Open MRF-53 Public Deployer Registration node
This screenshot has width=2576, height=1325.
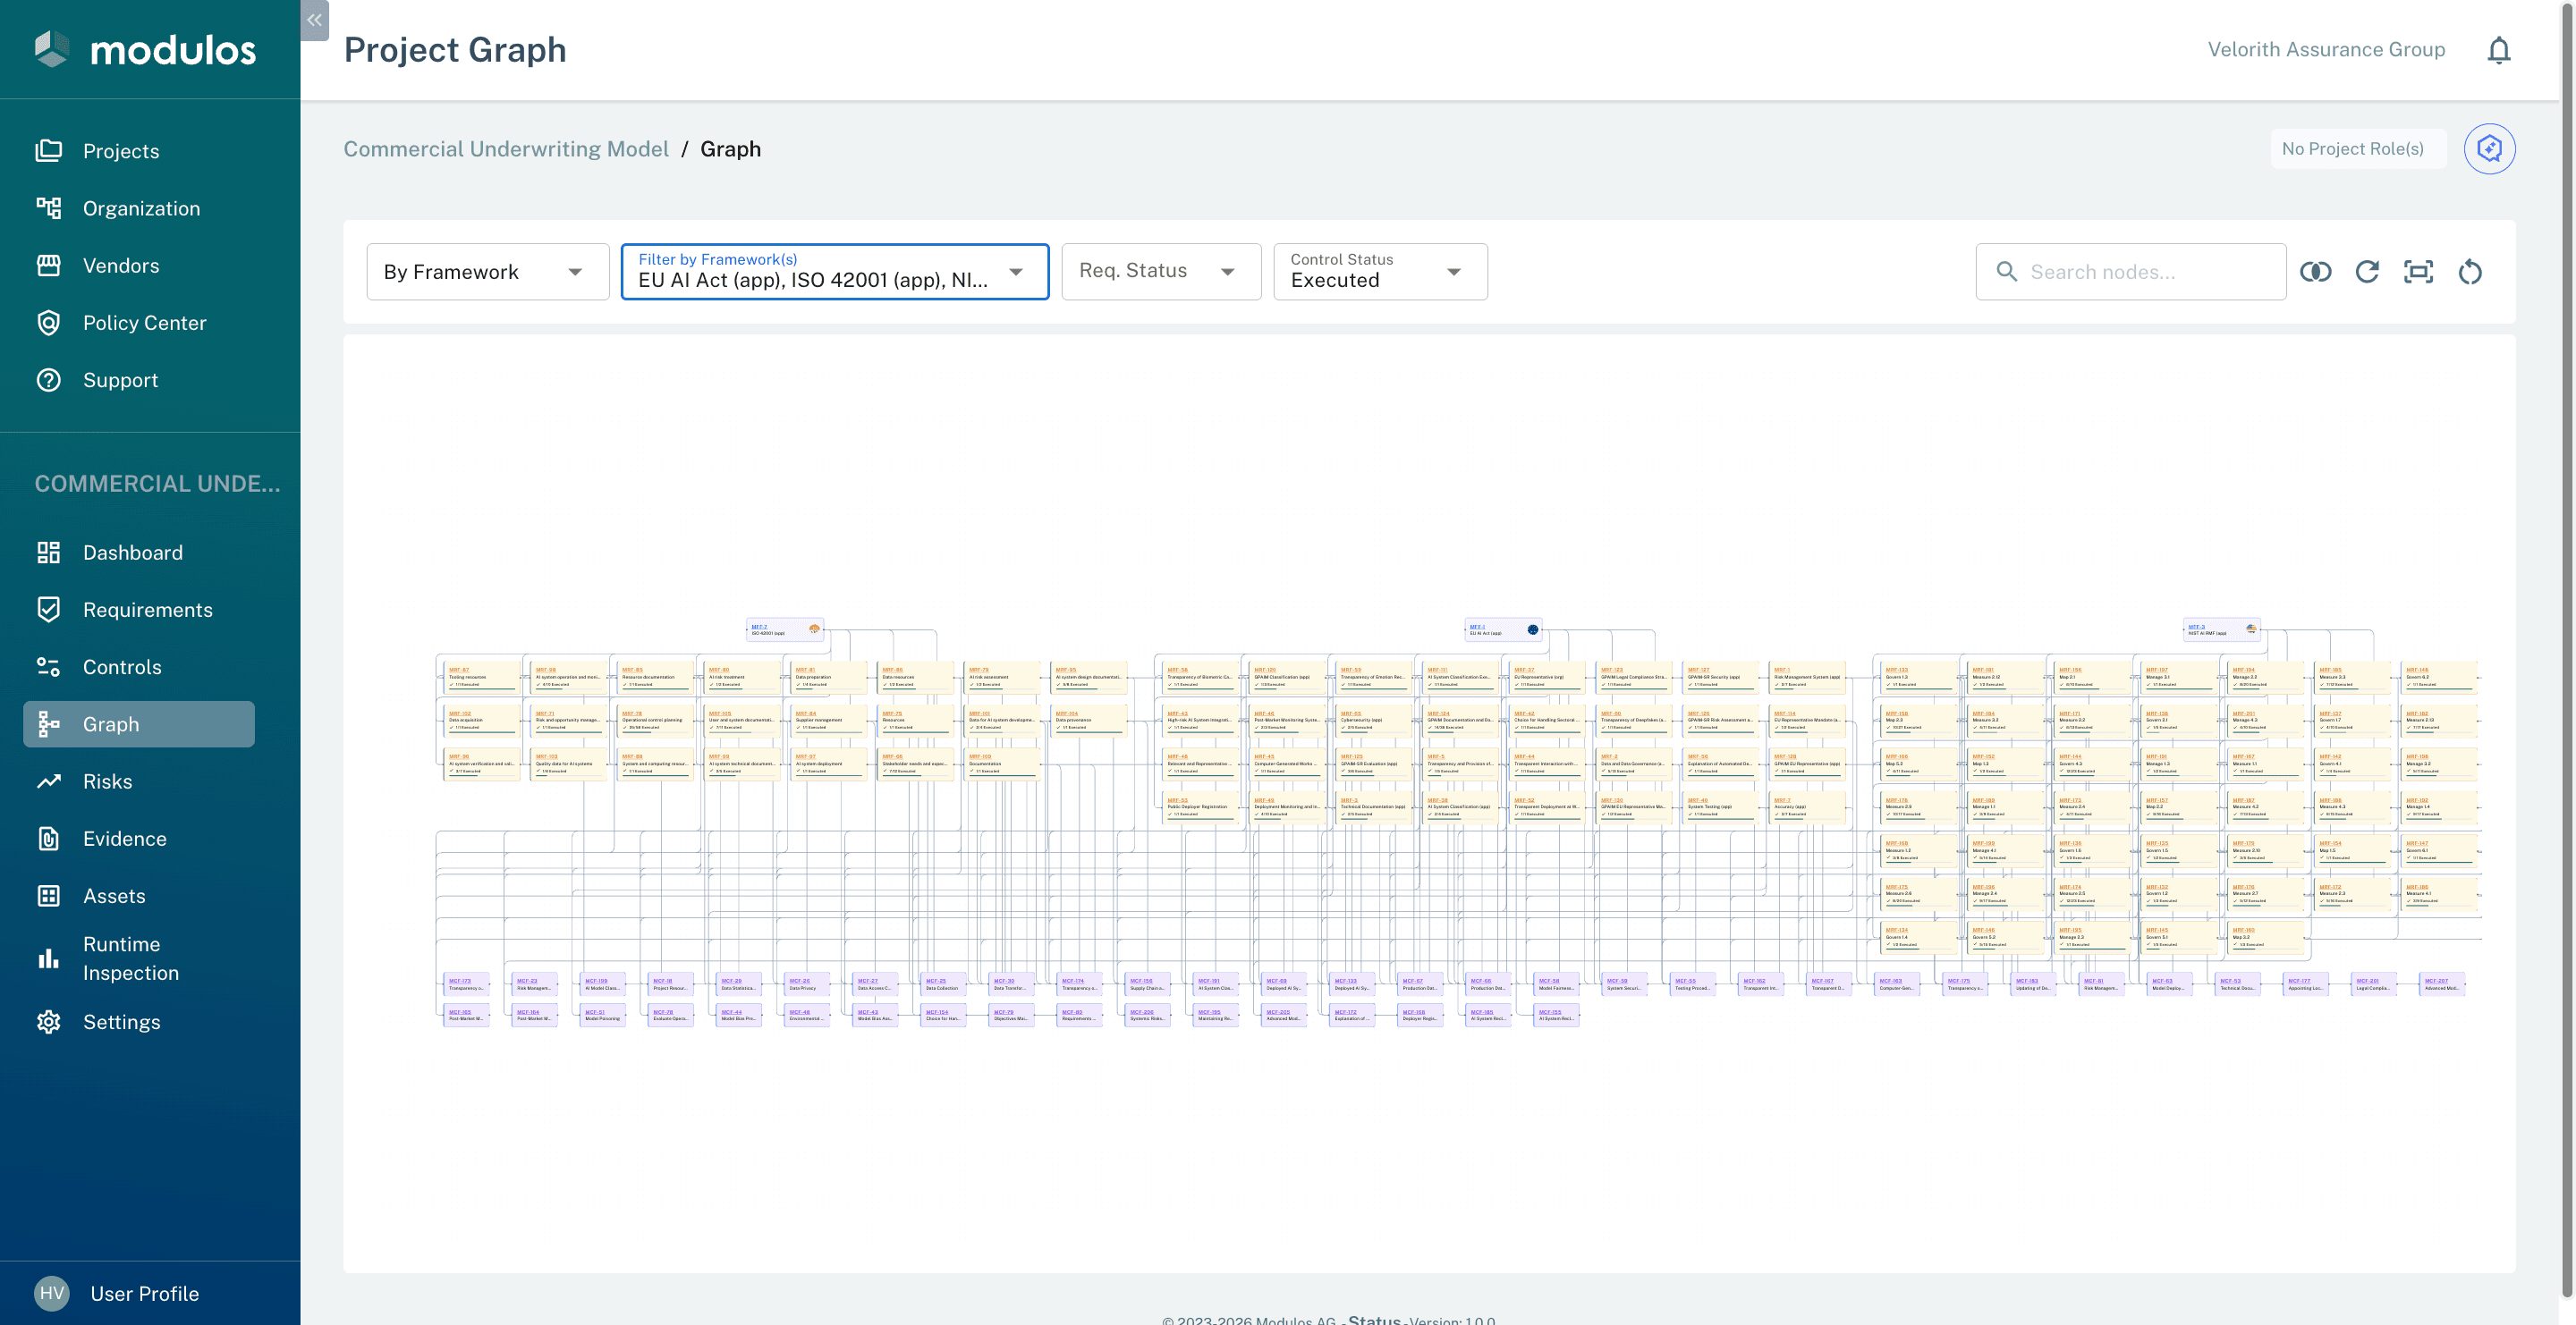pyautogui.click(x=1201, y=806)
